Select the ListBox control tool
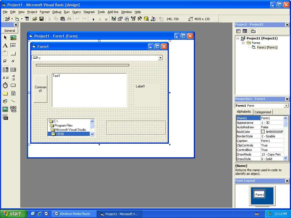This screenshot has height=218, width=291. tap(13, 70)
